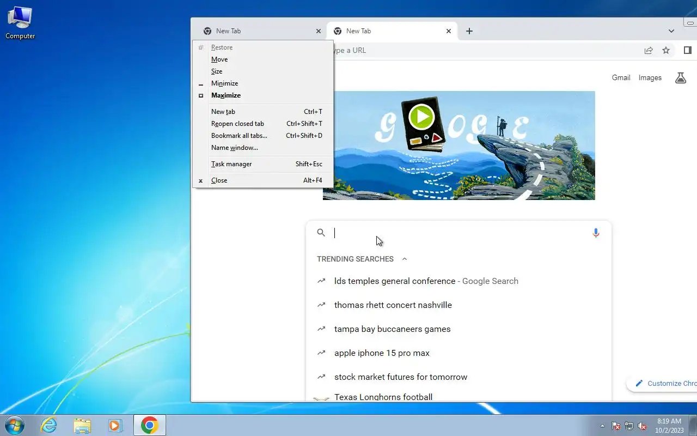
Task: Focus the address bar URL field
Action: click(x=485, y=50)
